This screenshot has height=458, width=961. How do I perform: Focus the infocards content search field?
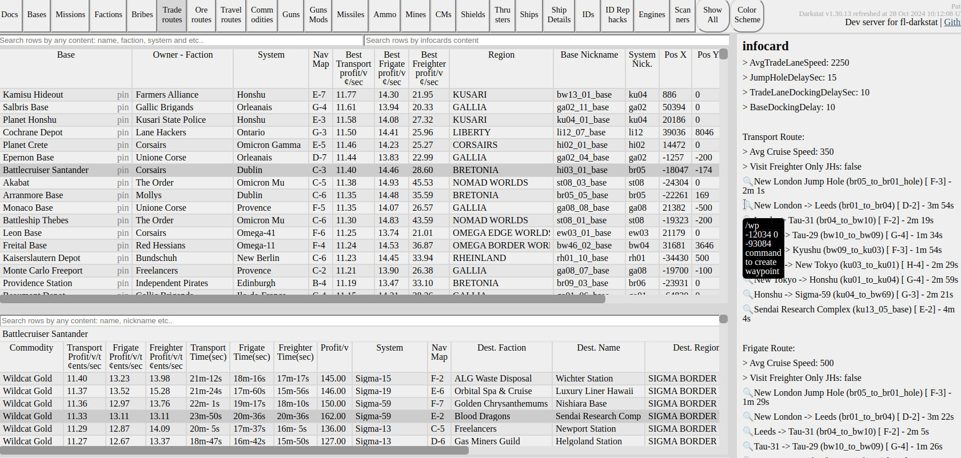(x=547, y=41)
